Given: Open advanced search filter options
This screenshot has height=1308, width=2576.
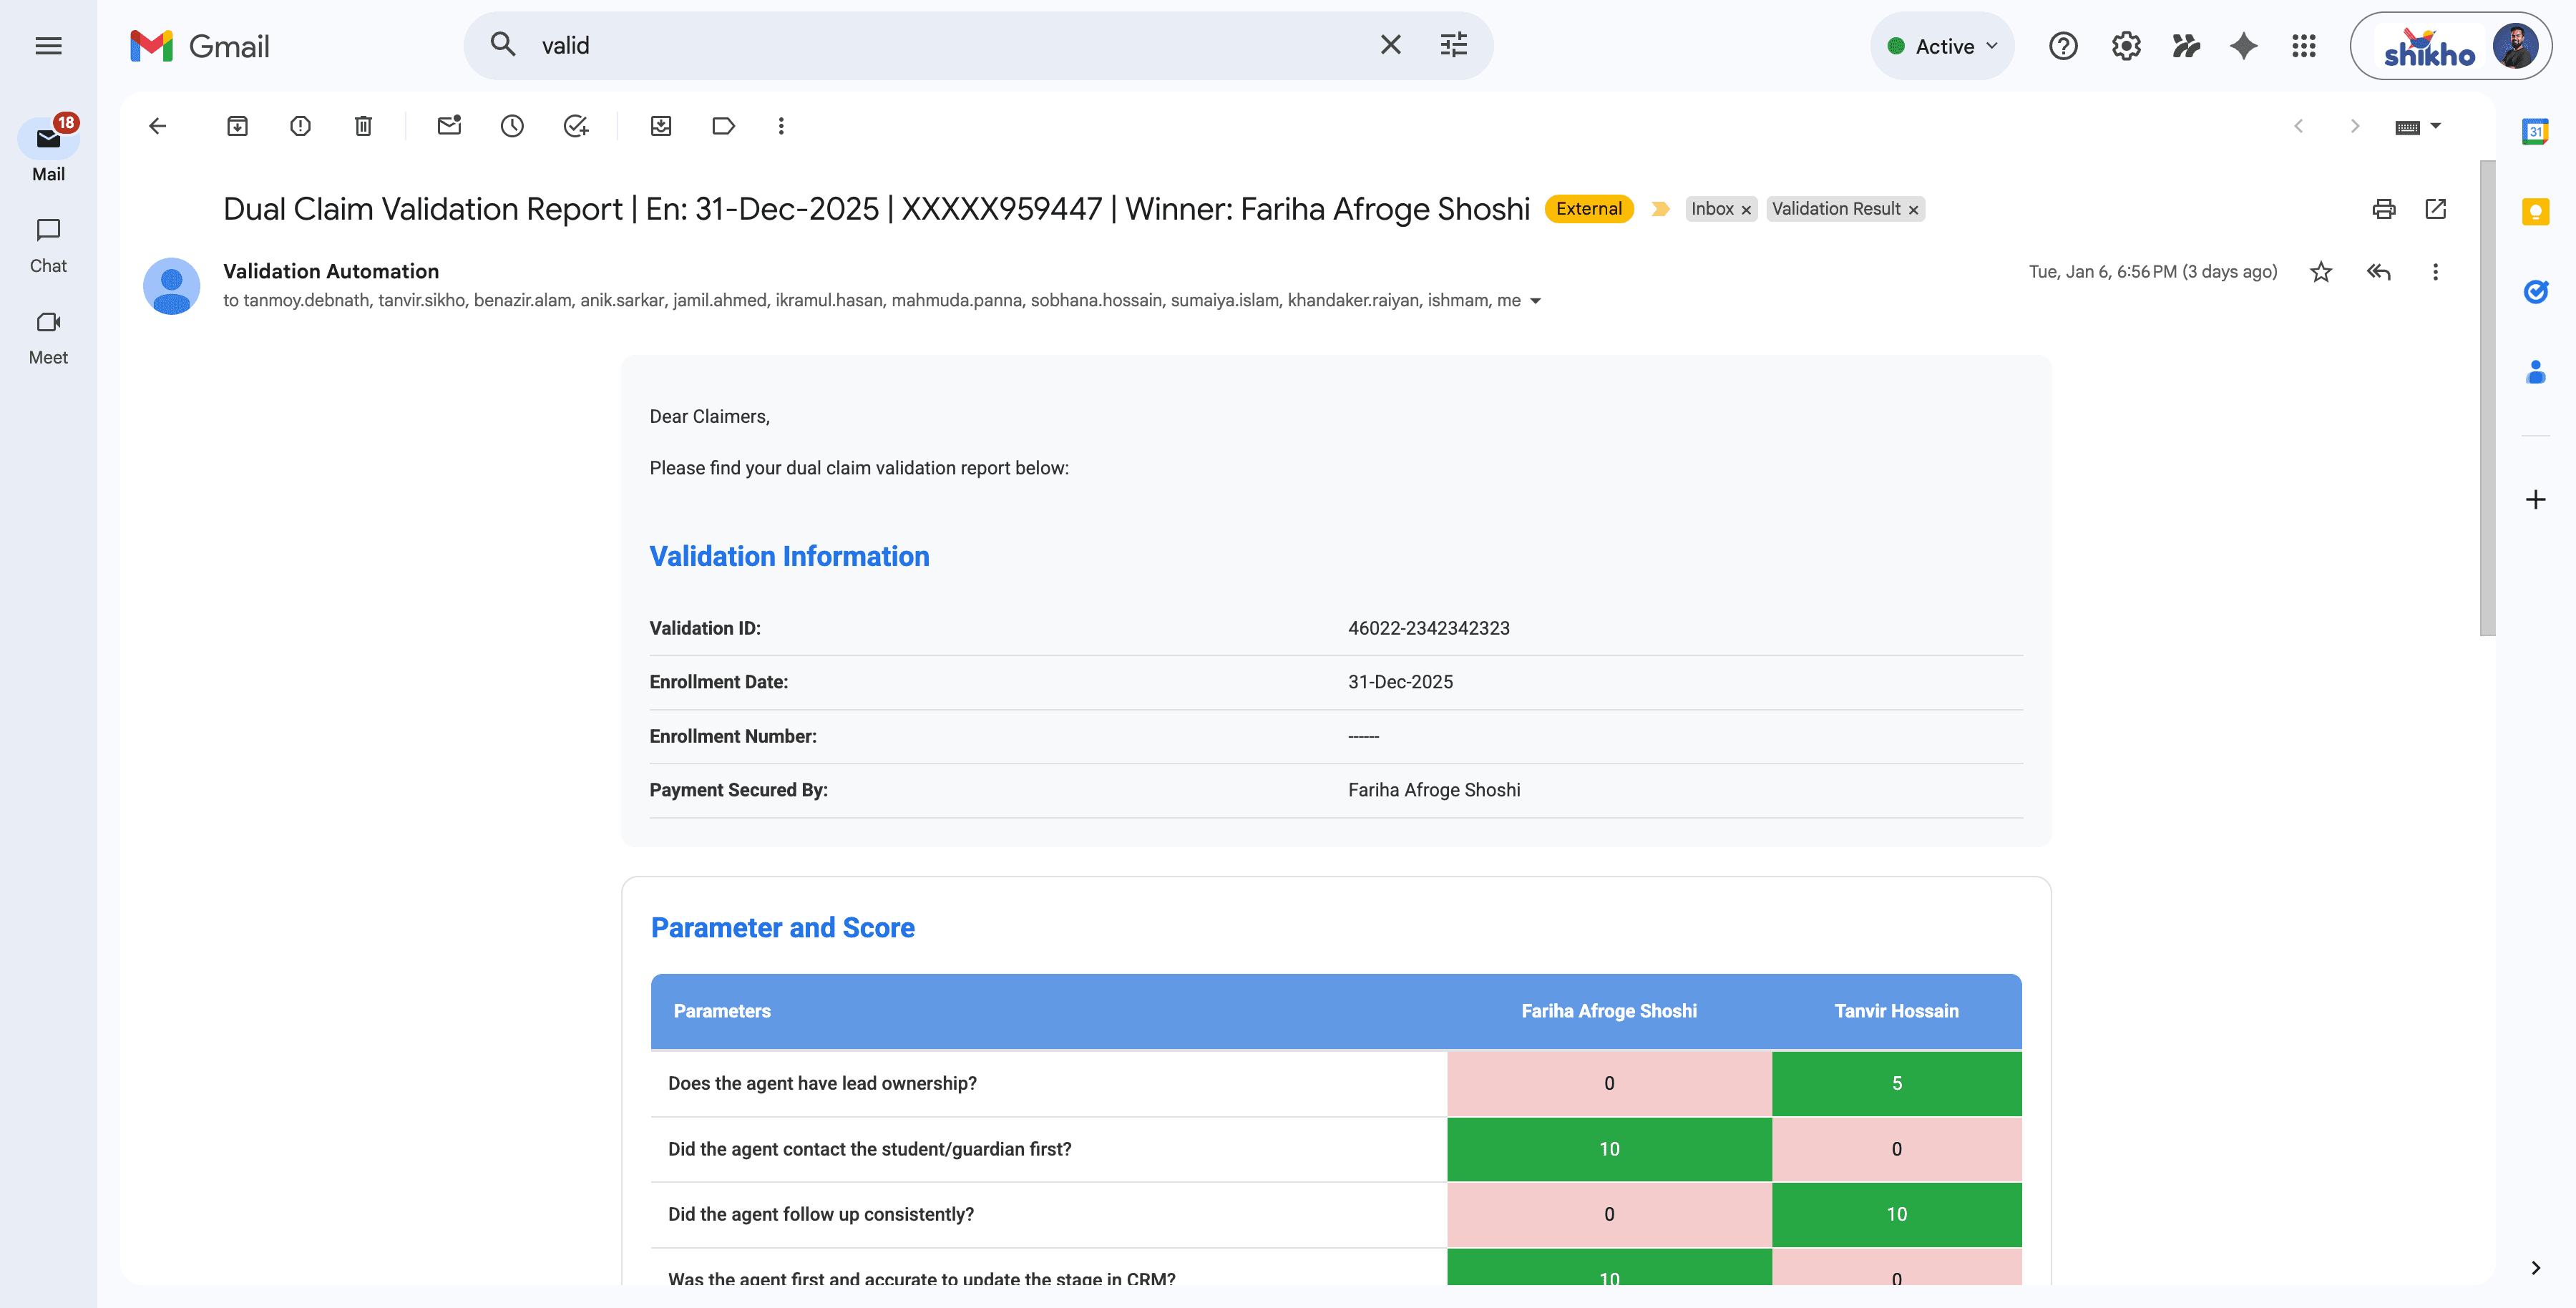Looking at the screenshot, I should (1453, 45).
